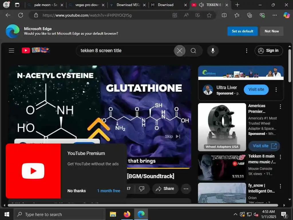Launch Firefox from the taskbar
The width and height of the screenshot is (293, 220).
point(127,214)
